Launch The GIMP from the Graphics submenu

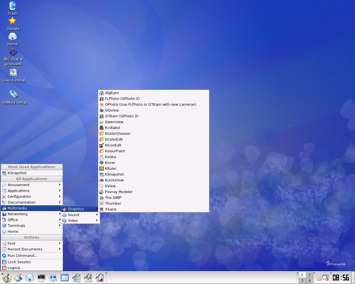pyautogui.click(x=154, y=198)
